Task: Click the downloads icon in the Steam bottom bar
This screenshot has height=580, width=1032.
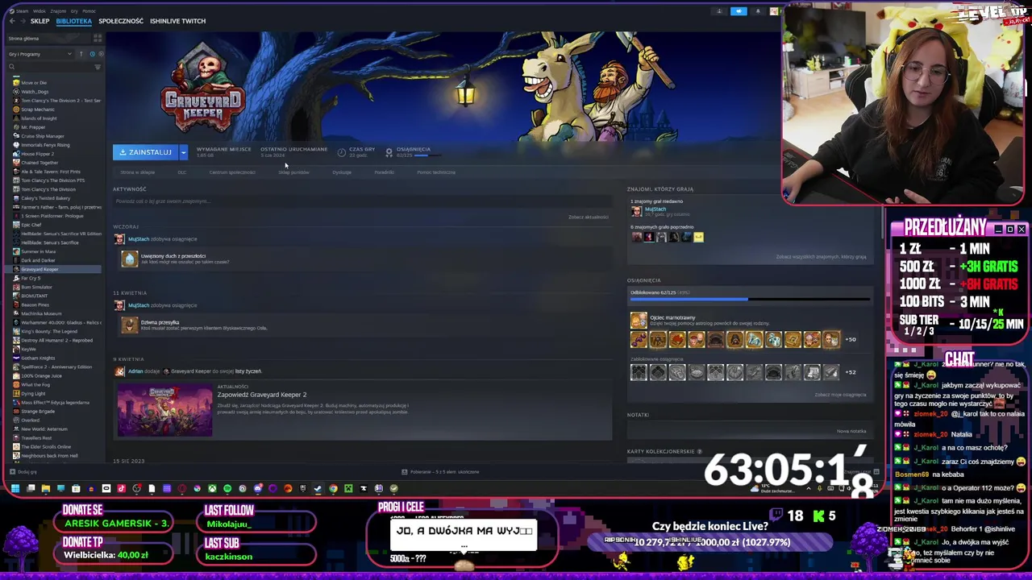Action: (404, 471)
